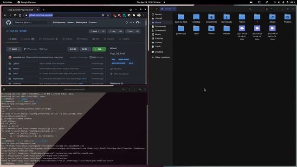
Task: Toggle the Files view mode icon
Action: click(x=267, y=9)
